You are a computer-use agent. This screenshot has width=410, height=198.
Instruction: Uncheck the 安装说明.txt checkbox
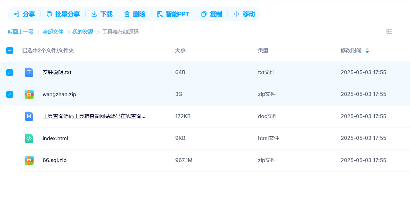pyautogui.click(x=10, y=73)
